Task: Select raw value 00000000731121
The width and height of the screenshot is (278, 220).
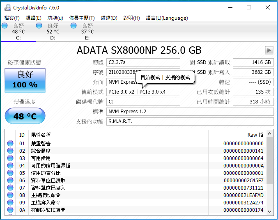Action: (x=244, y=188)
